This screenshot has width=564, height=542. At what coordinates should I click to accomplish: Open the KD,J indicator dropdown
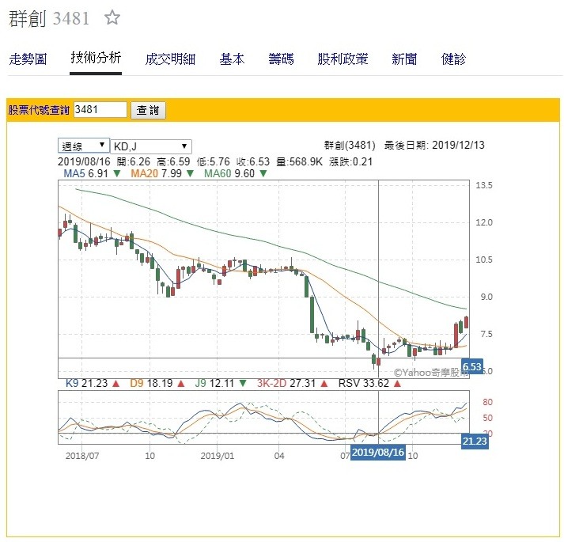point(150,146)
